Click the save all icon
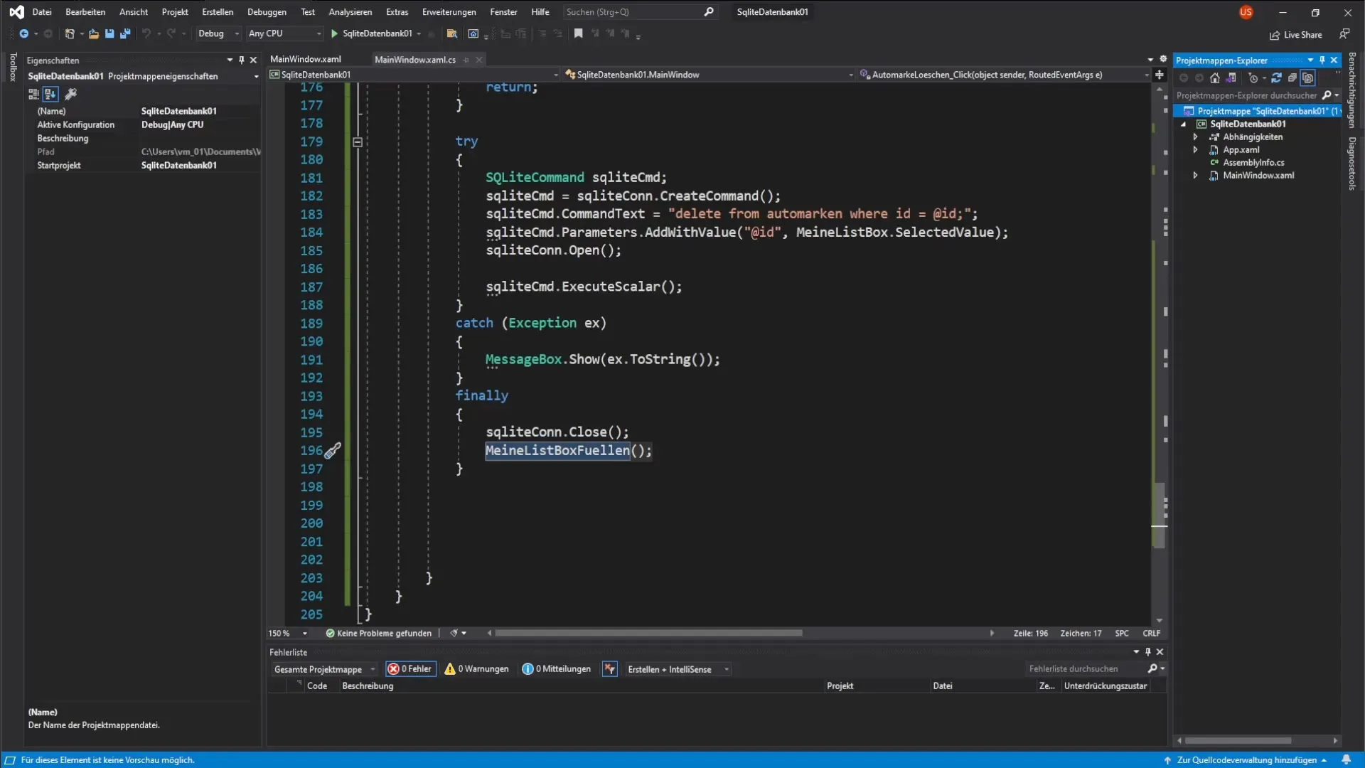Screen dimensions: 1365x768 125,33
